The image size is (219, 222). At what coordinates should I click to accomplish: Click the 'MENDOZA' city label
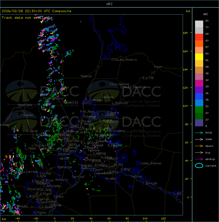point(64,134)
